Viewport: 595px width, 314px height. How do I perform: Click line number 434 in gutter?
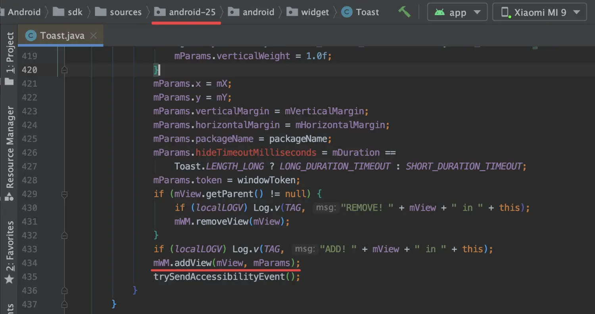click(x=30, y=263)
